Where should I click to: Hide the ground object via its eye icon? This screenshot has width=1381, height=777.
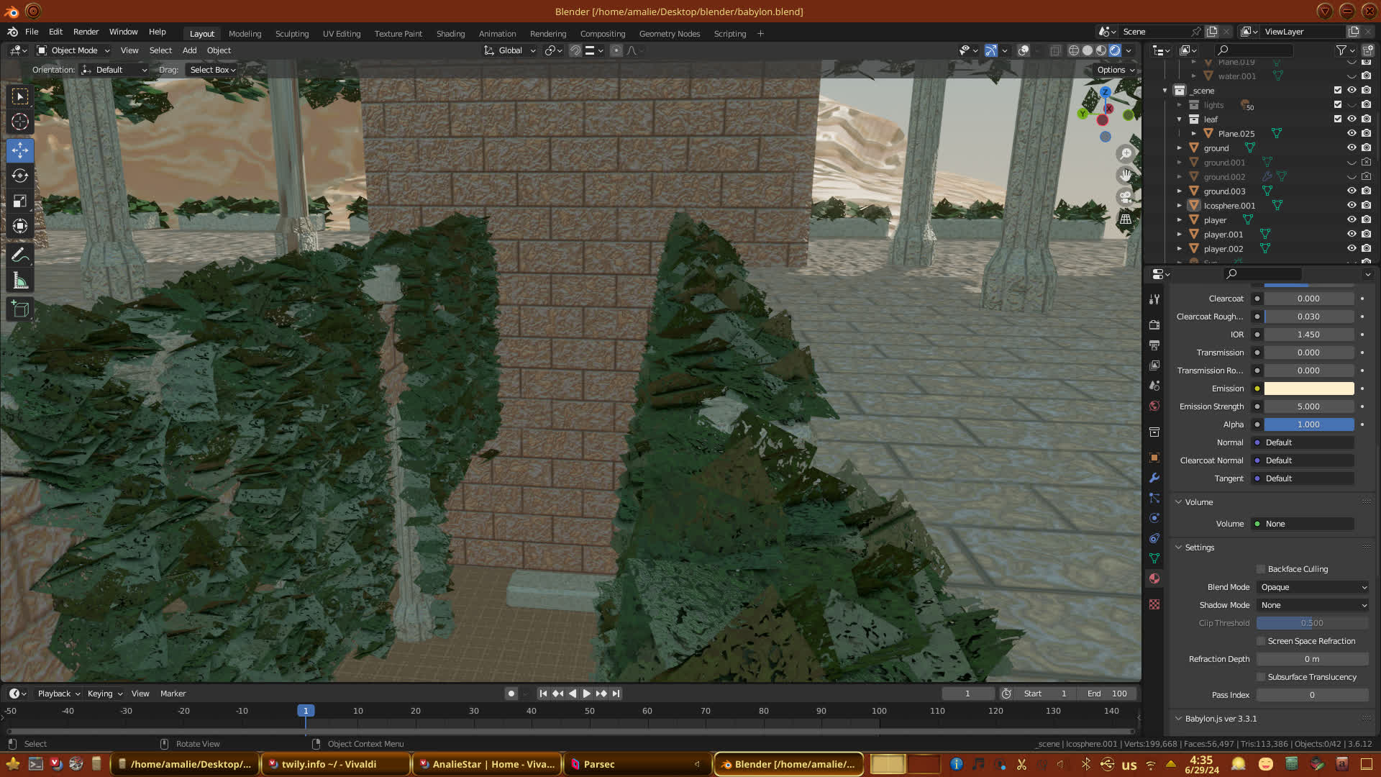pos(1352,148)
